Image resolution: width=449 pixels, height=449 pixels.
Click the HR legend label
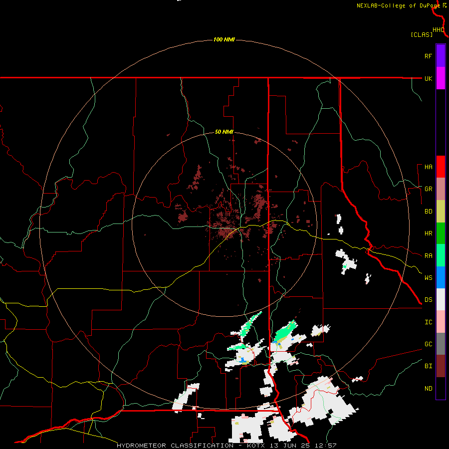coord(428,233)
